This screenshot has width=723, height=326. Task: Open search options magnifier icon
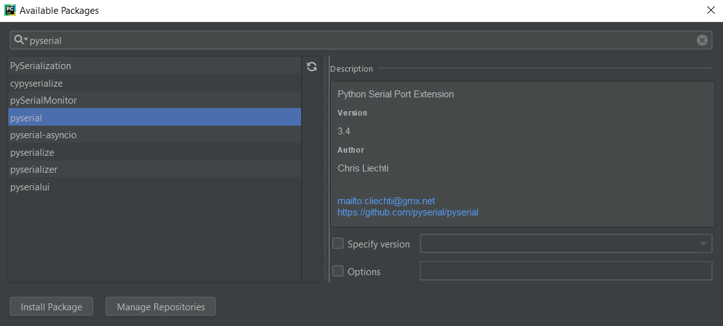[x=21, y=40]
